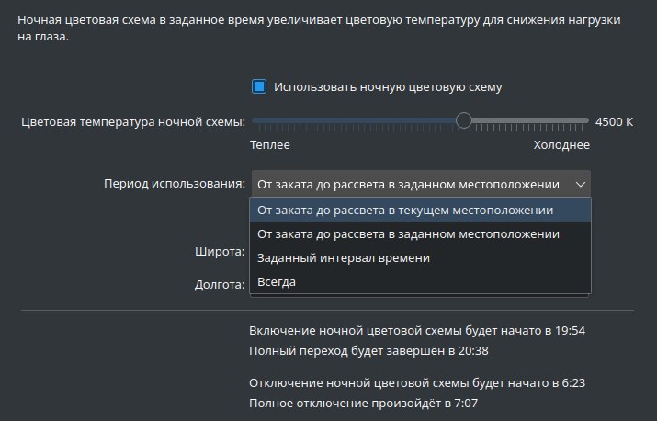Screen dimensions: 657x421
Task: Pick the «Всегда» option
Action: [420, 282]
